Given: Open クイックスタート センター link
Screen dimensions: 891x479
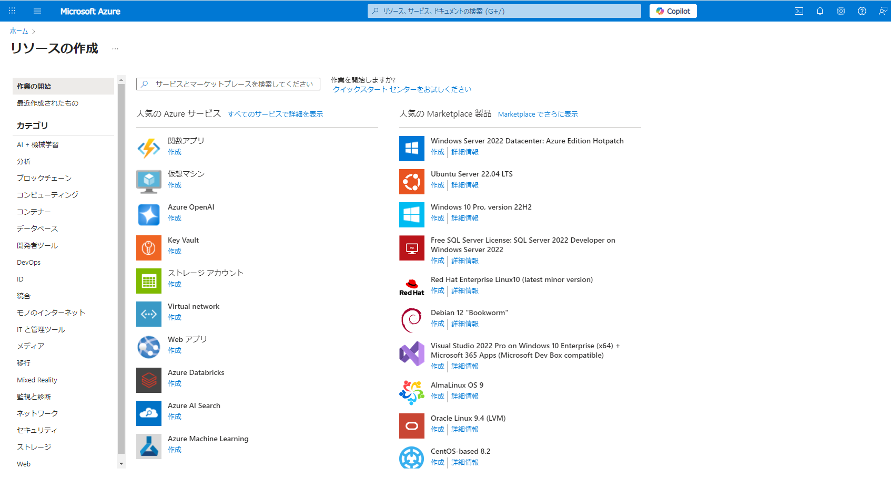Looking at the screenshot, I should pyautogui.click(x=402, y=89).
